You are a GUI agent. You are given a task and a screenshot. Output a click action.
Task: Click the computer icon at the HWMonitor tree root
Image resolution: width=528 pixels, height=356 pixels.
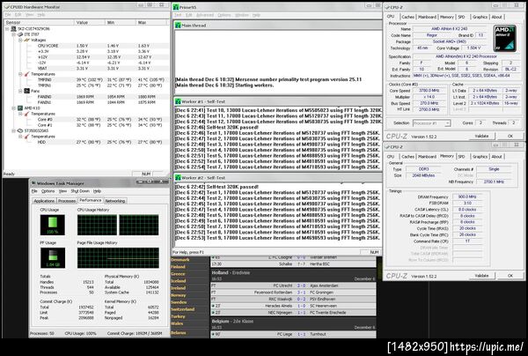point(13,29)
